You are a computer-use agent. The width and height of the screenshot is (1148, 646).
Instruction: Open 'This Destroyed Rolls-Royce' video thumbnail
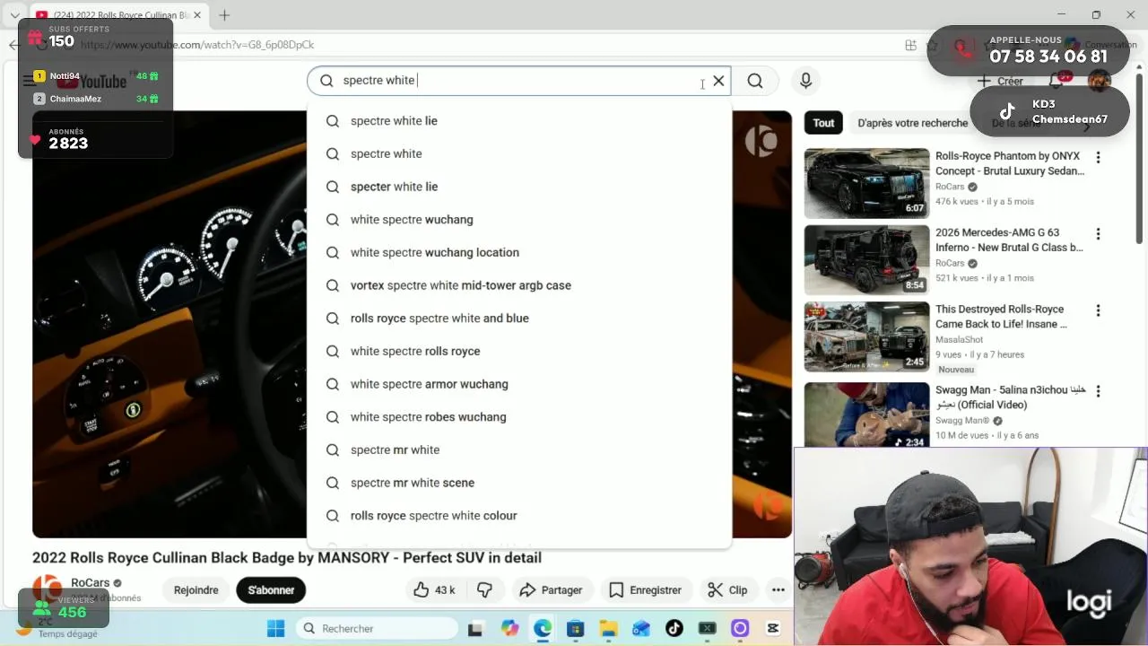tap(866, 336)
